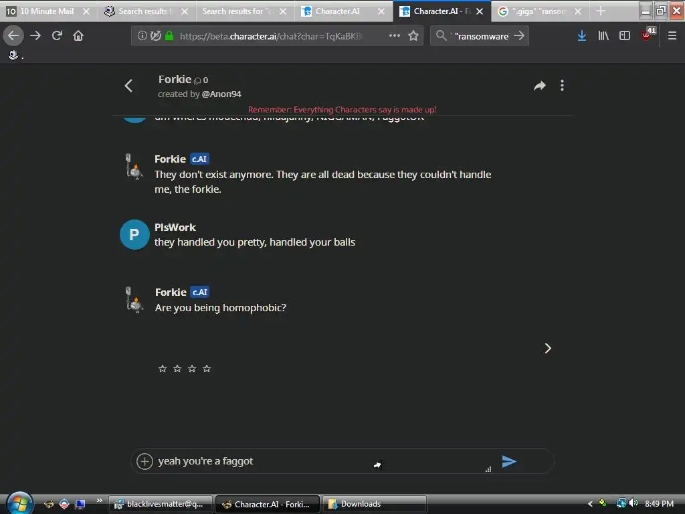
Task: Click the browser forward arrow
Action: (x=35, y=36)
